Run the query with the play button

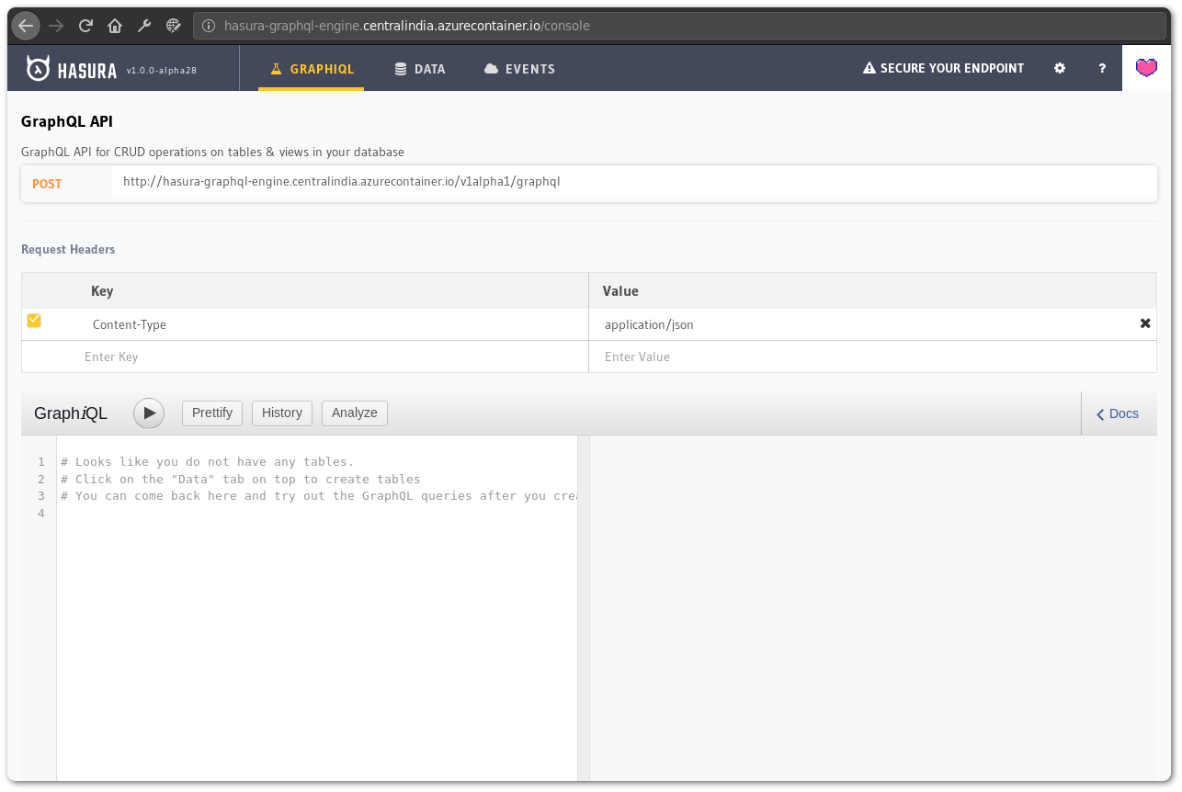(149, 413)
